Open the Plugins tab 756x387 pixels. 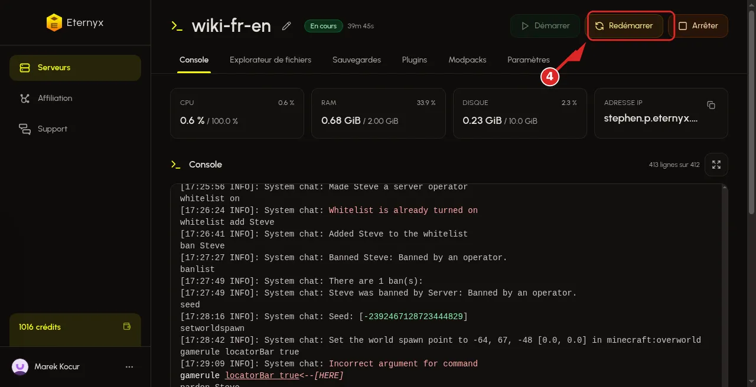coord(415,60)
